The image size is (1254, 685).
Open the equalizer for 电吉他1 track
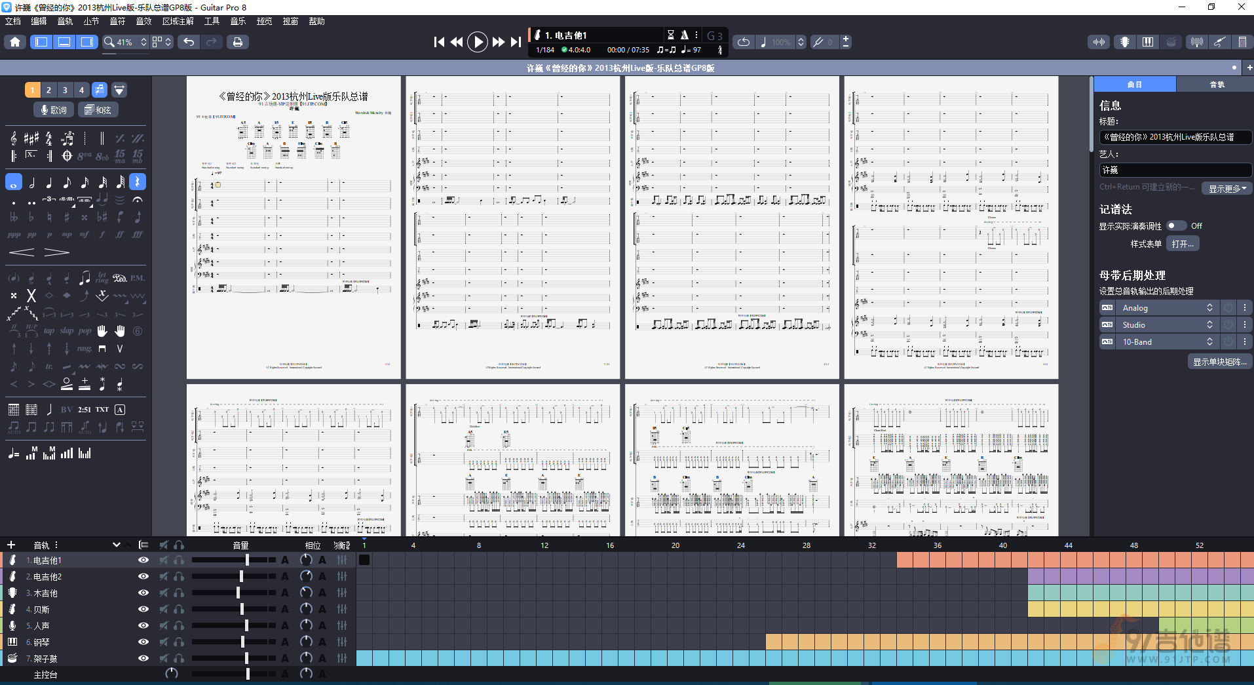342,560
